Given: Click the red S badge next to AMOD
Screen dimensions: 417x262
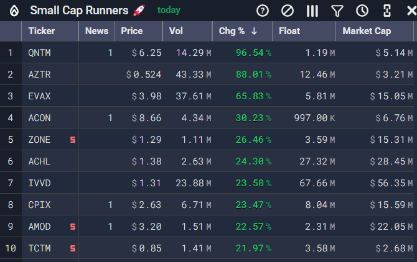Looking at the screenshot, I should pos(73,227).
